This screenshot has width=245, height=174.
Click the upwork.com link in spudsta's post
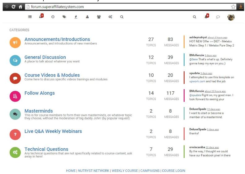pos(197,81)
